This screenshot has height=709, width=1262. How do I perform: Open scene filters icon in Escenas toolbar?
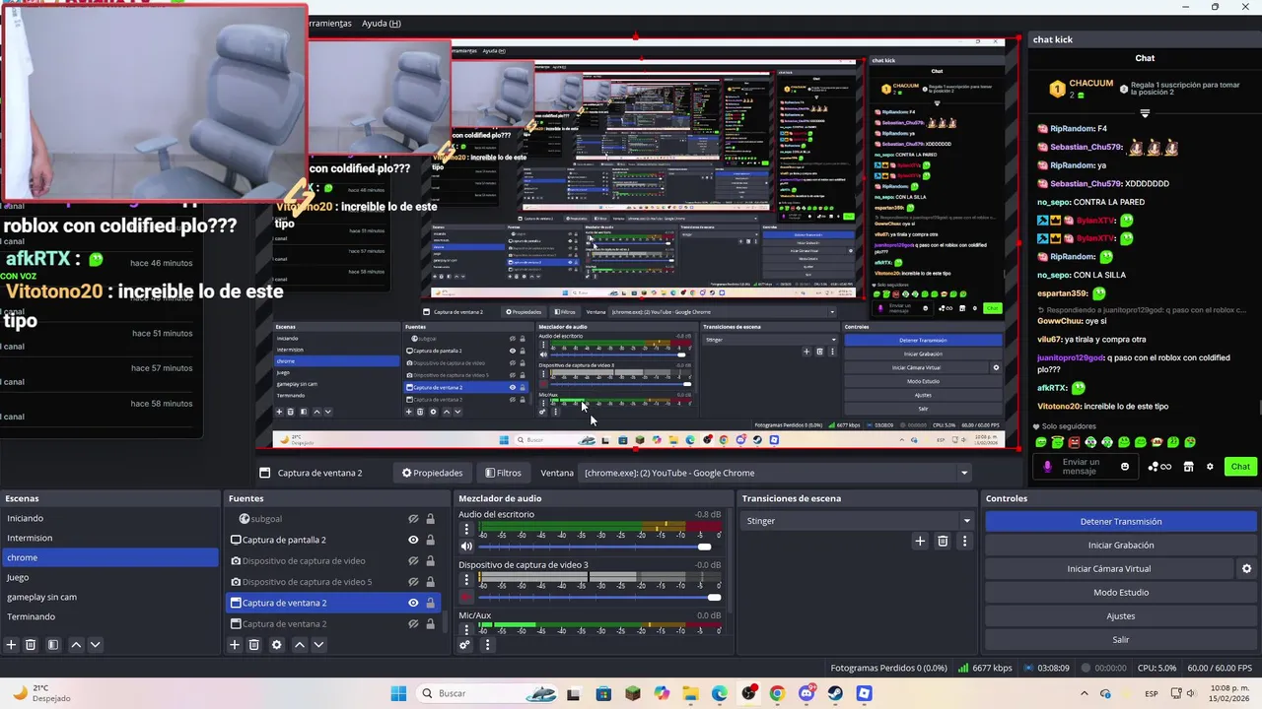[53, 645]
